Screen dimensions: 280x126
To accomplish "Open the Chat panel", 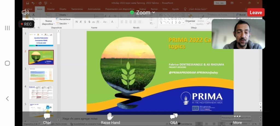I will [47, 119].
